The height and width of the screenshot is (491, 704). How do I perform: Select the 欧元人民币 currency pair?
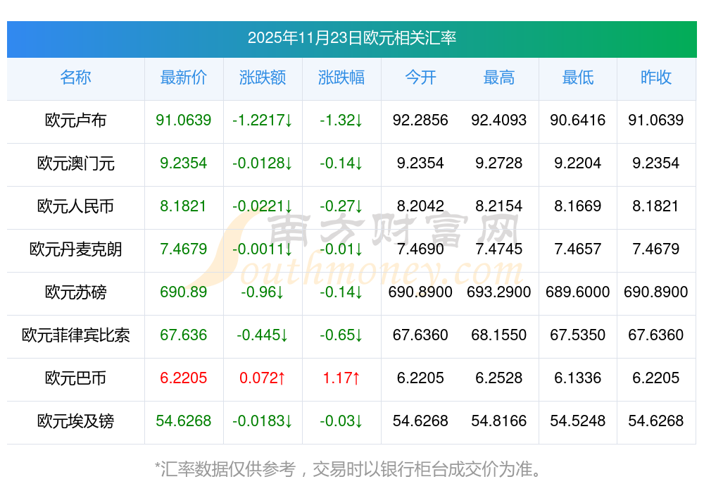pyautogui.click(x=75, y=206)
